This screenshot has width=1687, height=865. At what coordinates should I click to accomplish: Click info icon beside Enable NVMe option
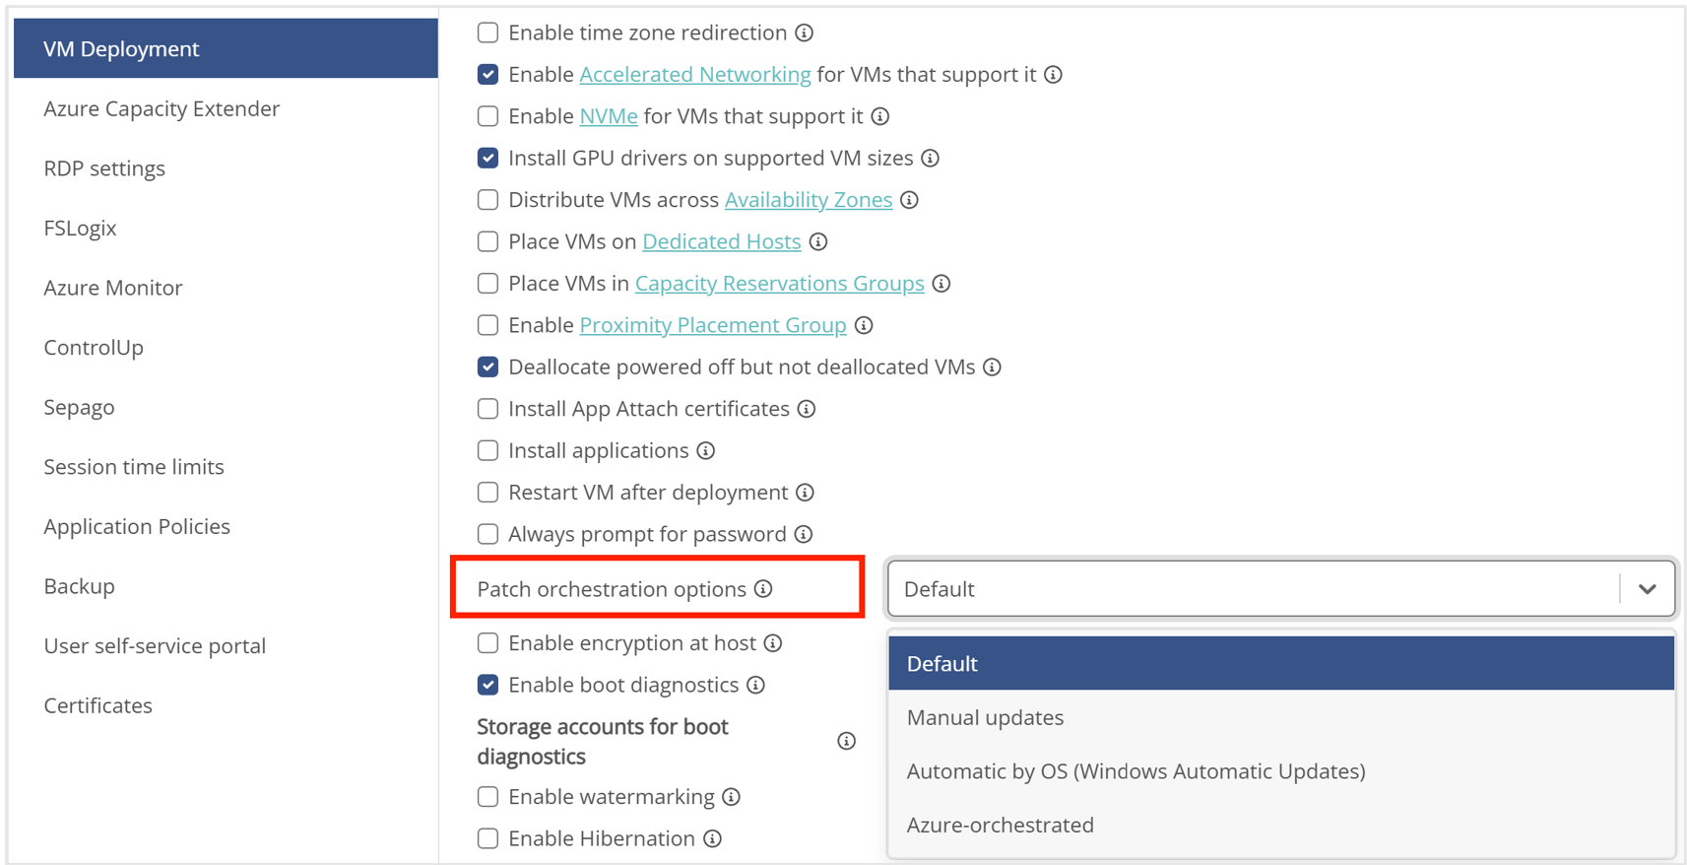click(880, 116)
